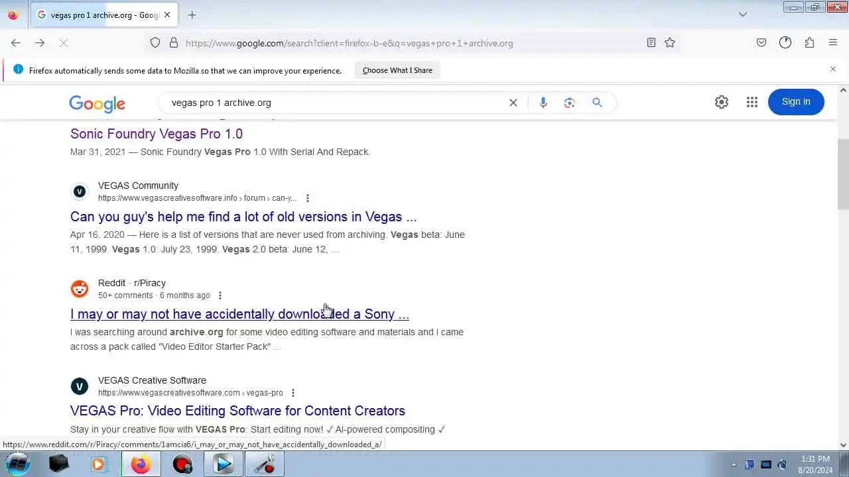Open Firefox account icon
The height and width of the screenshot is (477, 849).
click(785, 43)
